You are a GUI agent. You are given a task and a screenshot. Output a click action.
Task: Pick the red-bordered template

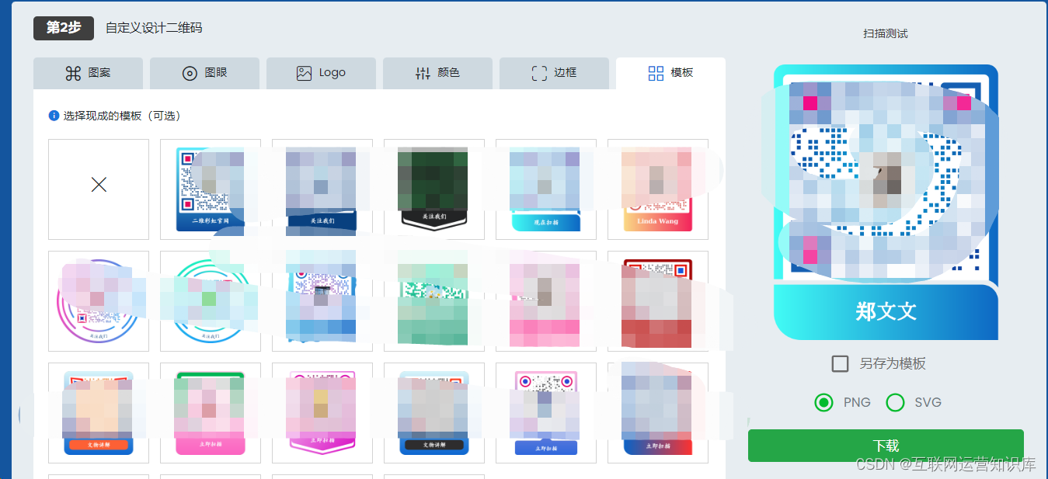pos(658,301)
